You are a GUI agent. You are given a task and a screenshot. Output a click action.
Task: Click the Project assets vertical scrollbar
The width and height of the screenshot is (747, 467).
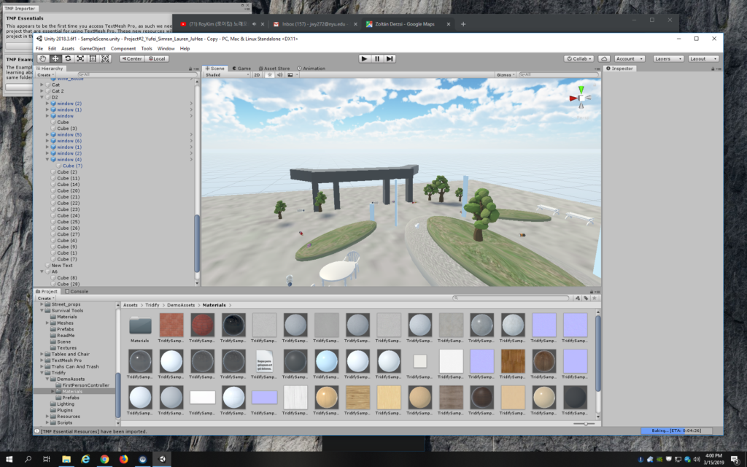598,353
